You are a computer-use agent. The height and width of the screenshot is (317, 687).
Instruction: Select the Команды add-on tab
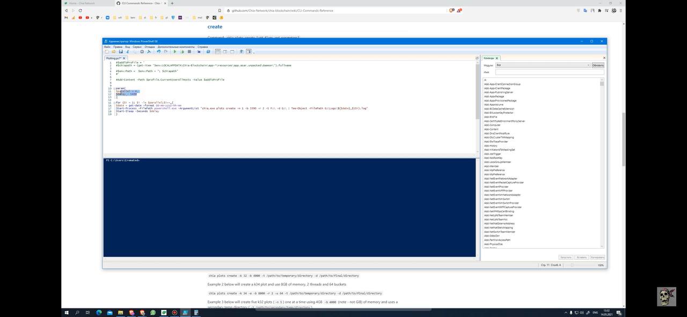point(488,58)
